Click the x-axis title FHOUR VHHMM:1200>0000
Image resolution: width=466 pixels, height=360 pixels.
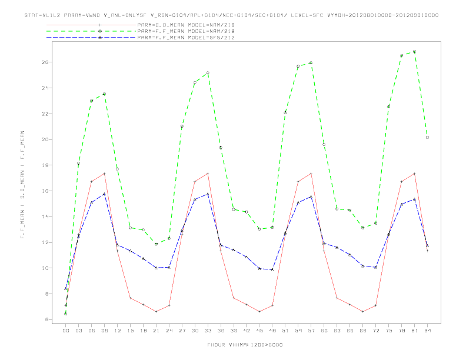[245, 345]
